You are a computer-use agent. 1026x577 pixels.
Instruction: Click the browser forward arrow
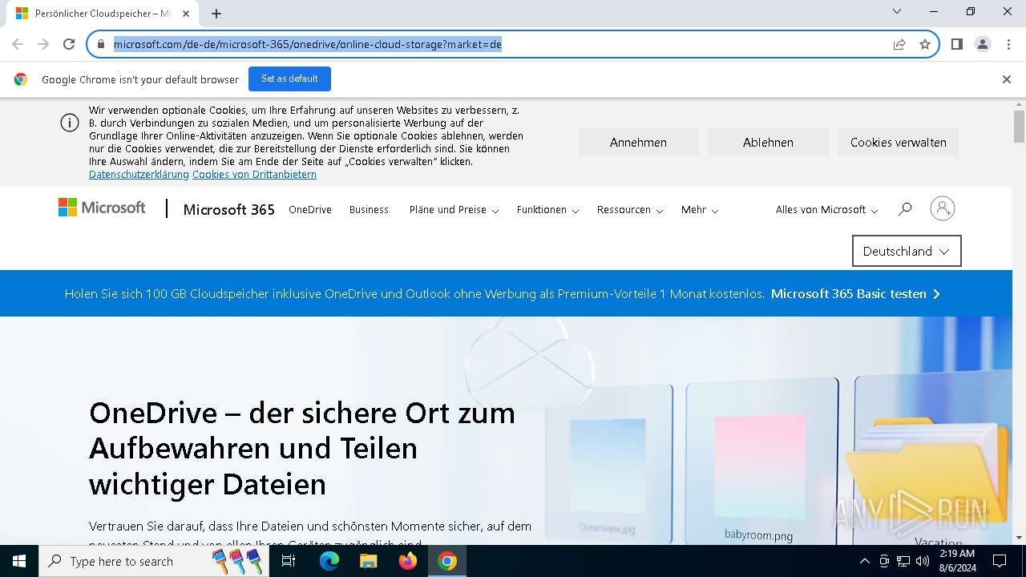43,44
